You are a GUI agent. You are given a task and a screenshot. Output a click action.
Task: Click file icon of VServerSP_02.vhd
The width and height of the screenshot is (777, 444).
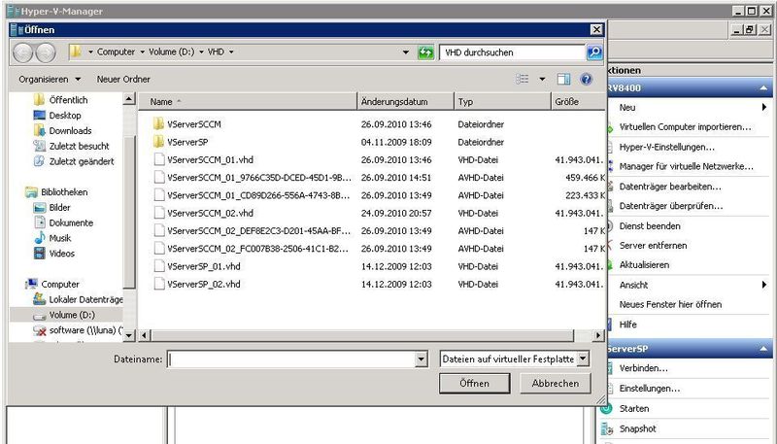[x=159, y=284]
